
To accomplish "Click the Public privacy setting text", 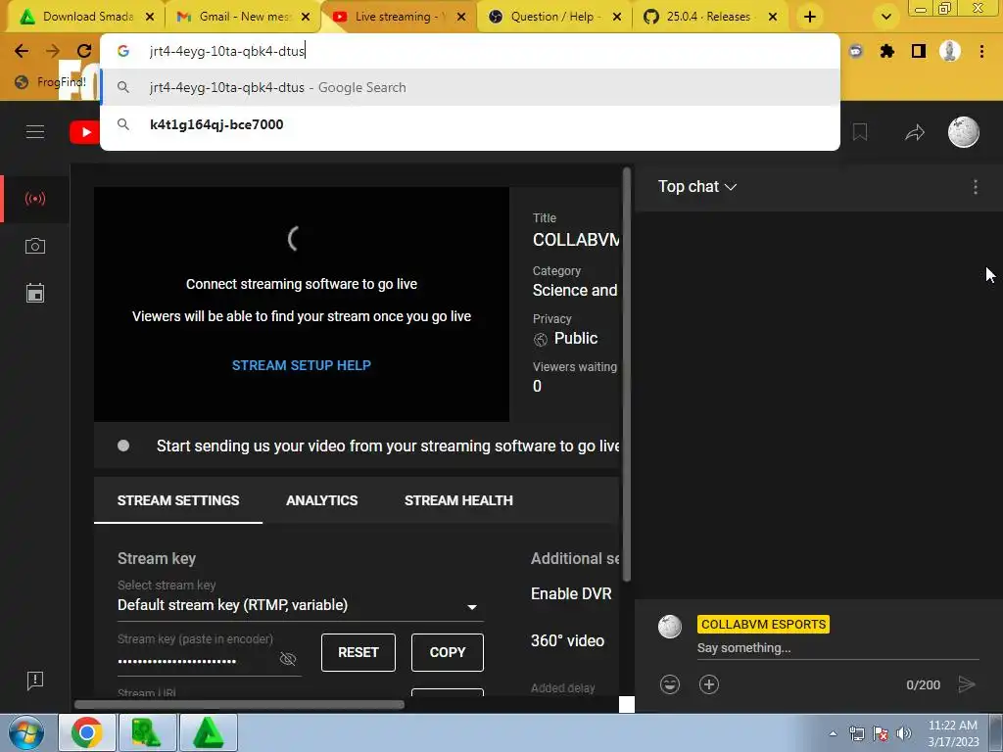I will [576, 338].
